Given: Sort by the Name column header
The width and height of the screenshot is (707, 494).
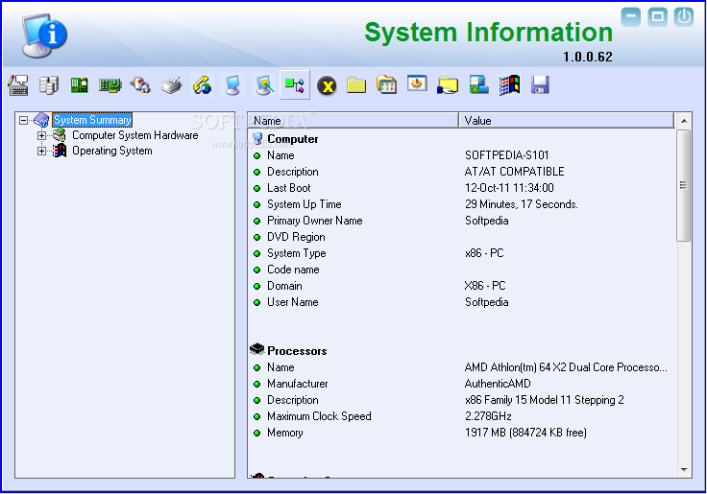Looking at the screenshot, I should (353, 121).
